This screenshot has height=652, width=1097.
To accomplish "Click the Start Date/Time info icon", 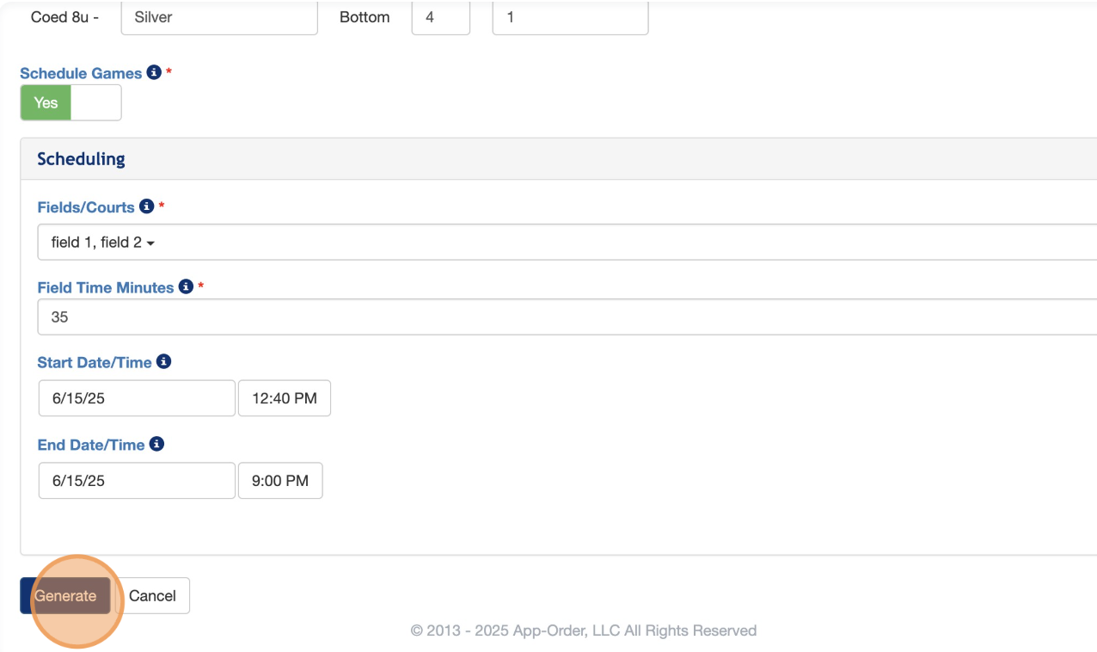I will point(163,362).
